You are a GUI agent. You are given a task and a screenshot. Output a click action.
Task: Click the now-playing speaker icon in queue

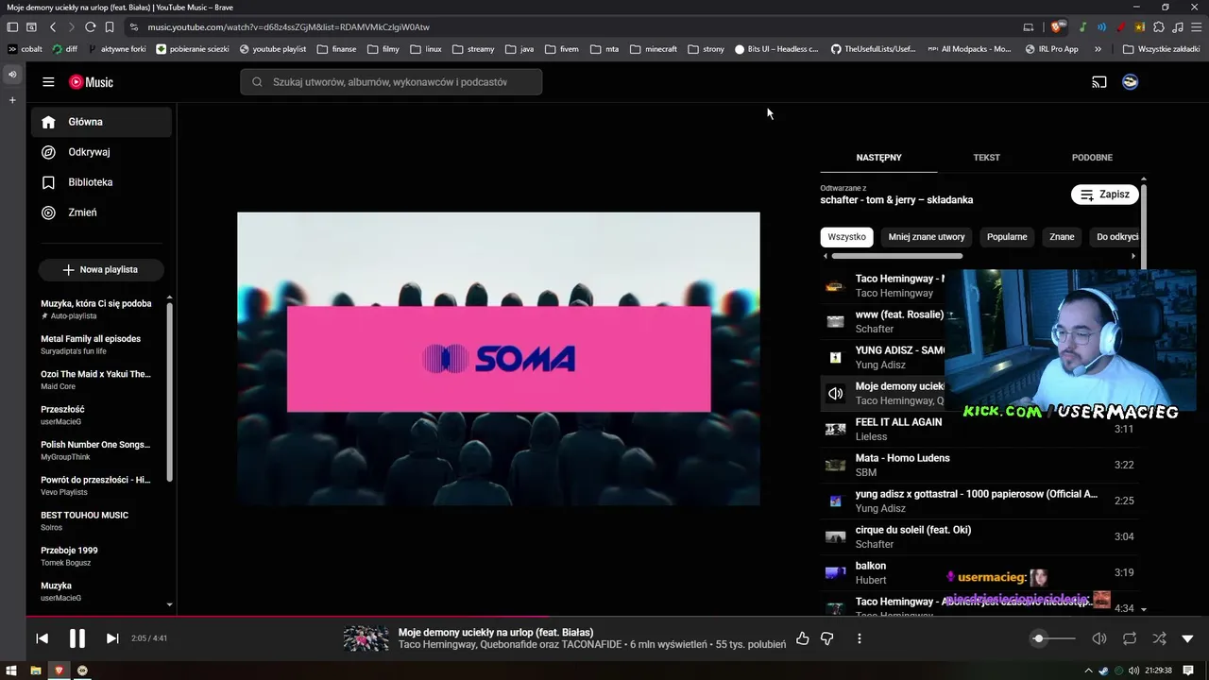point(835,393)
